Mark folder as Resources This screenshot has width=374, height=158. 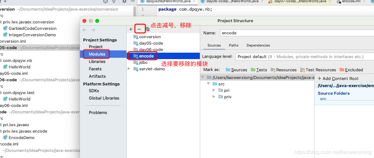pyautogui.click(x=283, y=70)
